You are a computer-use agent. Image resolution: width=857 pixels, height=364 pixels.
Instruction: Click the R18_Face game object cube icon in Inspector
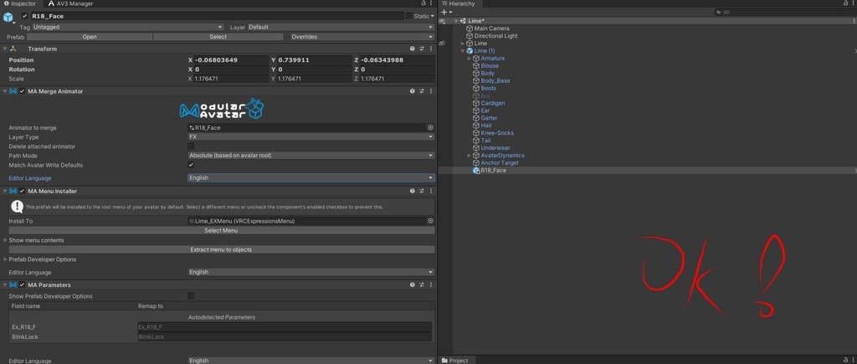8,17
